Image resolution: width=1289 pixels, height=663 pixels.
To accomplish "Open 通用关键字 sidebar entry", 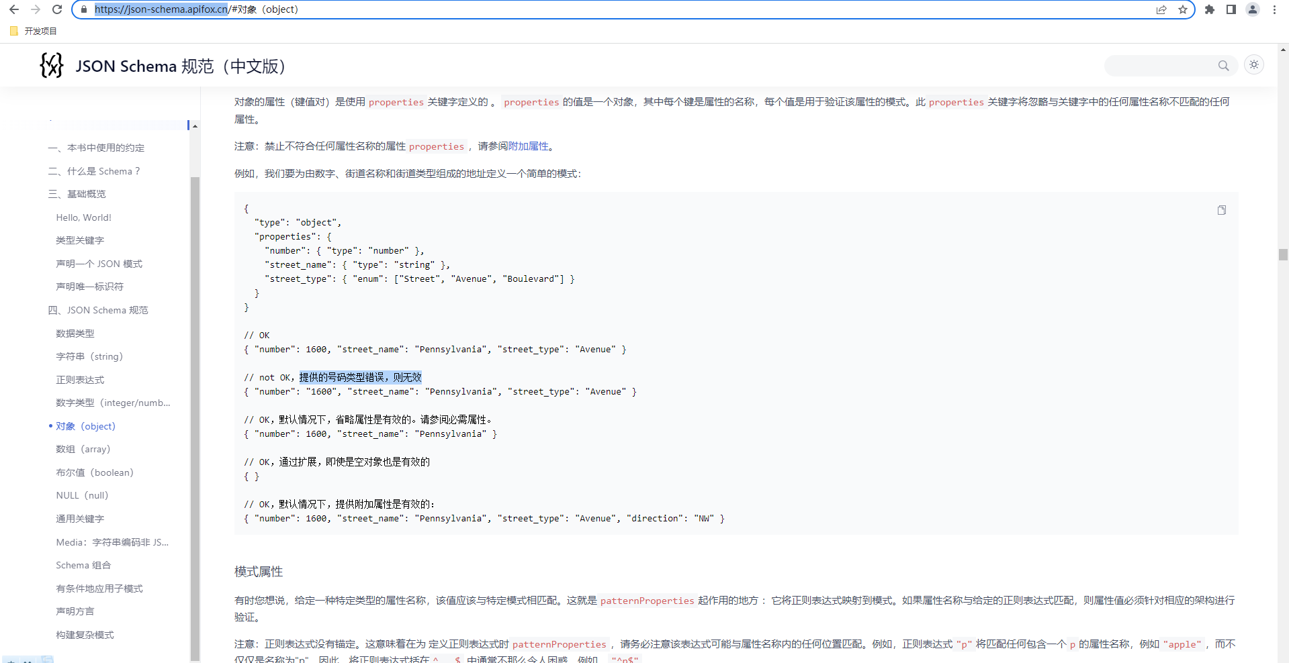I will pos(80,519).
